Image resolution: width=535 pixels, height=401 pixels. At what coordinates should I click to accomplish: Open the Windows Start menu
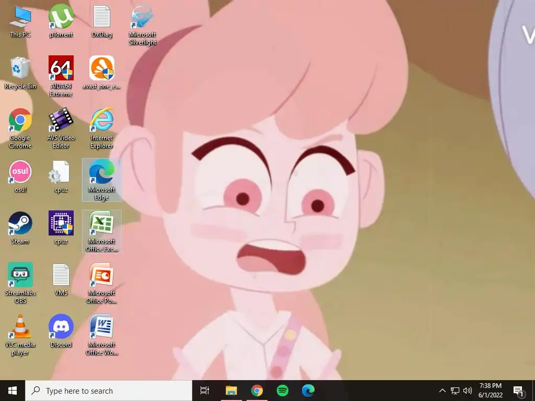pos(13,391)
